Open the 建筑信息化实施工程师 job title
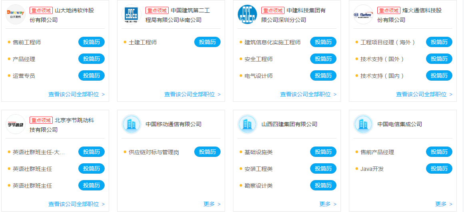Image resolution: width=464 pixels, height=212 pixels. pos(272,42)
